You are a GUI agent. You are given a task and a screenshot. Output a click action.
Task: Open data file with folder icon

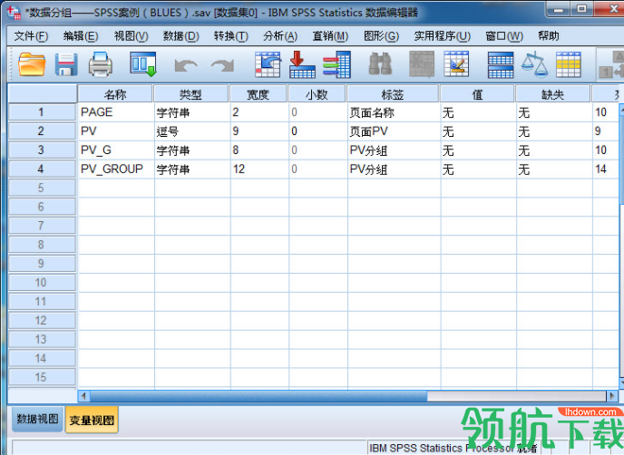32,64
